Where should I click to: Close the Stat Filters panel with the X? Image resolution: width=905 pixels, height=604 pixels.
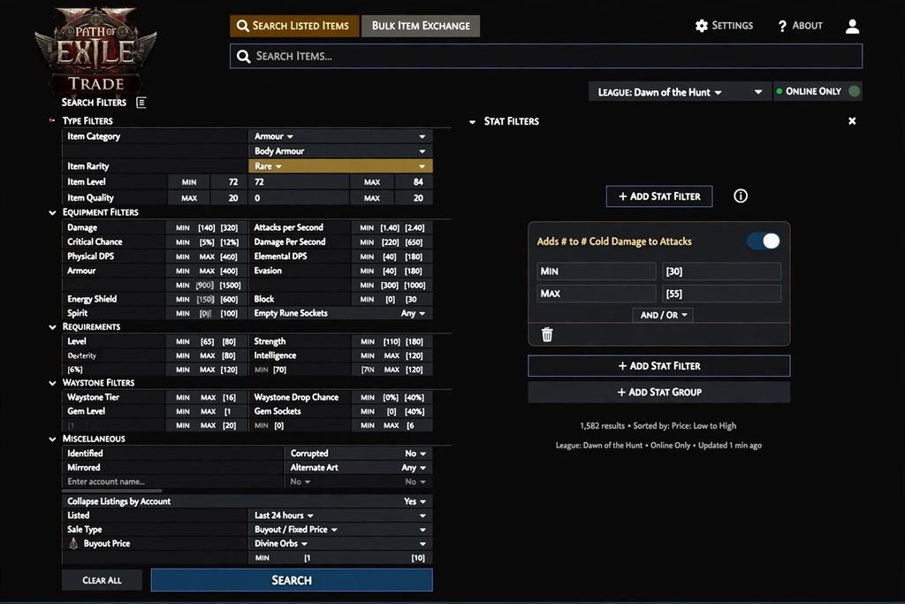click(852, 120)
